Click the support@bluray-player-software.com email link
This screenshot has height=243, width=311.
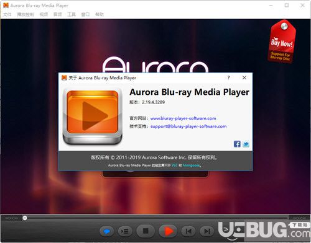tap(188, 126)
